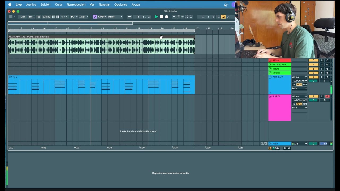Set 7 OP-Xa V monitor to In
This screenshot has width=340, height=191.
[x=294, y=84]
